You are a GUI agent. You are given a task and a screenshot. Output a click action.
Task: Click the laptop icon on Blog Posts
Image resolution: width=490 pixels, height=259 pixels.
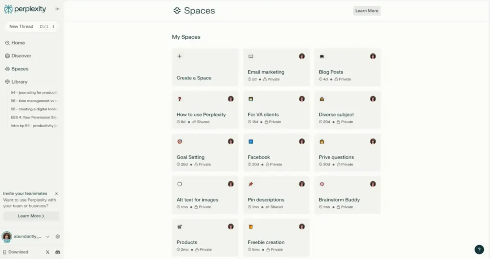click(322, 56)
